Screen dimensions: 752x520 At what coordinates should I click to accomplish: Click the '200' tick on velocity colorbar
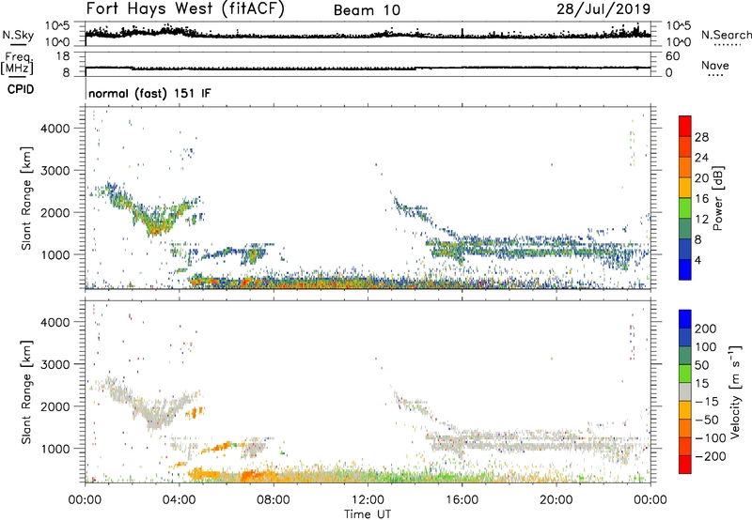(x=706, y=329)
